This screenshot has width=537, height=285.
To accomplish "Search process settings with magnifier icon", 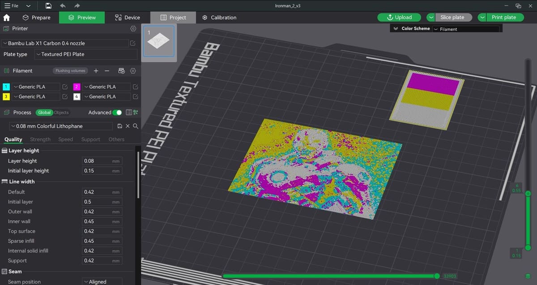I will tap(136, 126).
